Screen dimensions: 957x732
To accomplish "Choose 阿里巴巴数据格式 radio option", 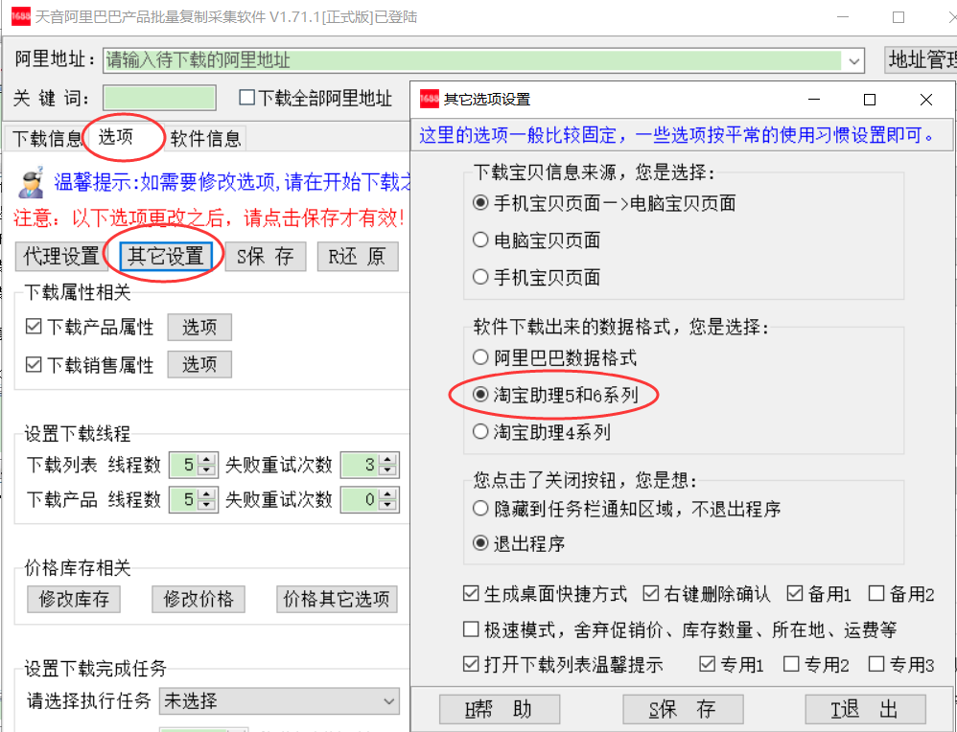I will [481, 357].
